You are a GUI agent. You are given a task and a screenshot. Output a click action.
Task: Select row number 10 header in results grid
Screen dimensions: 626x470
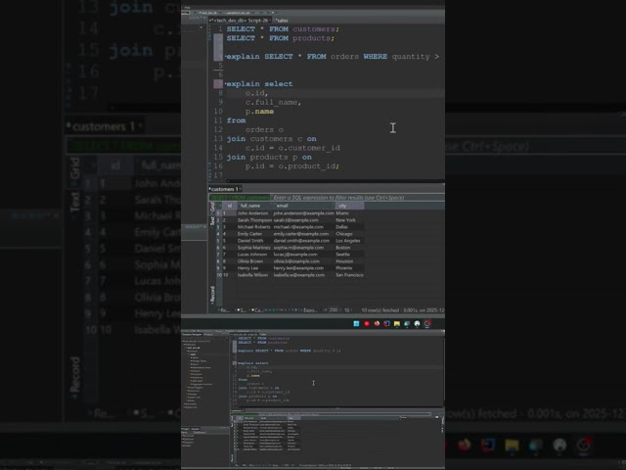tap(219, 275)
